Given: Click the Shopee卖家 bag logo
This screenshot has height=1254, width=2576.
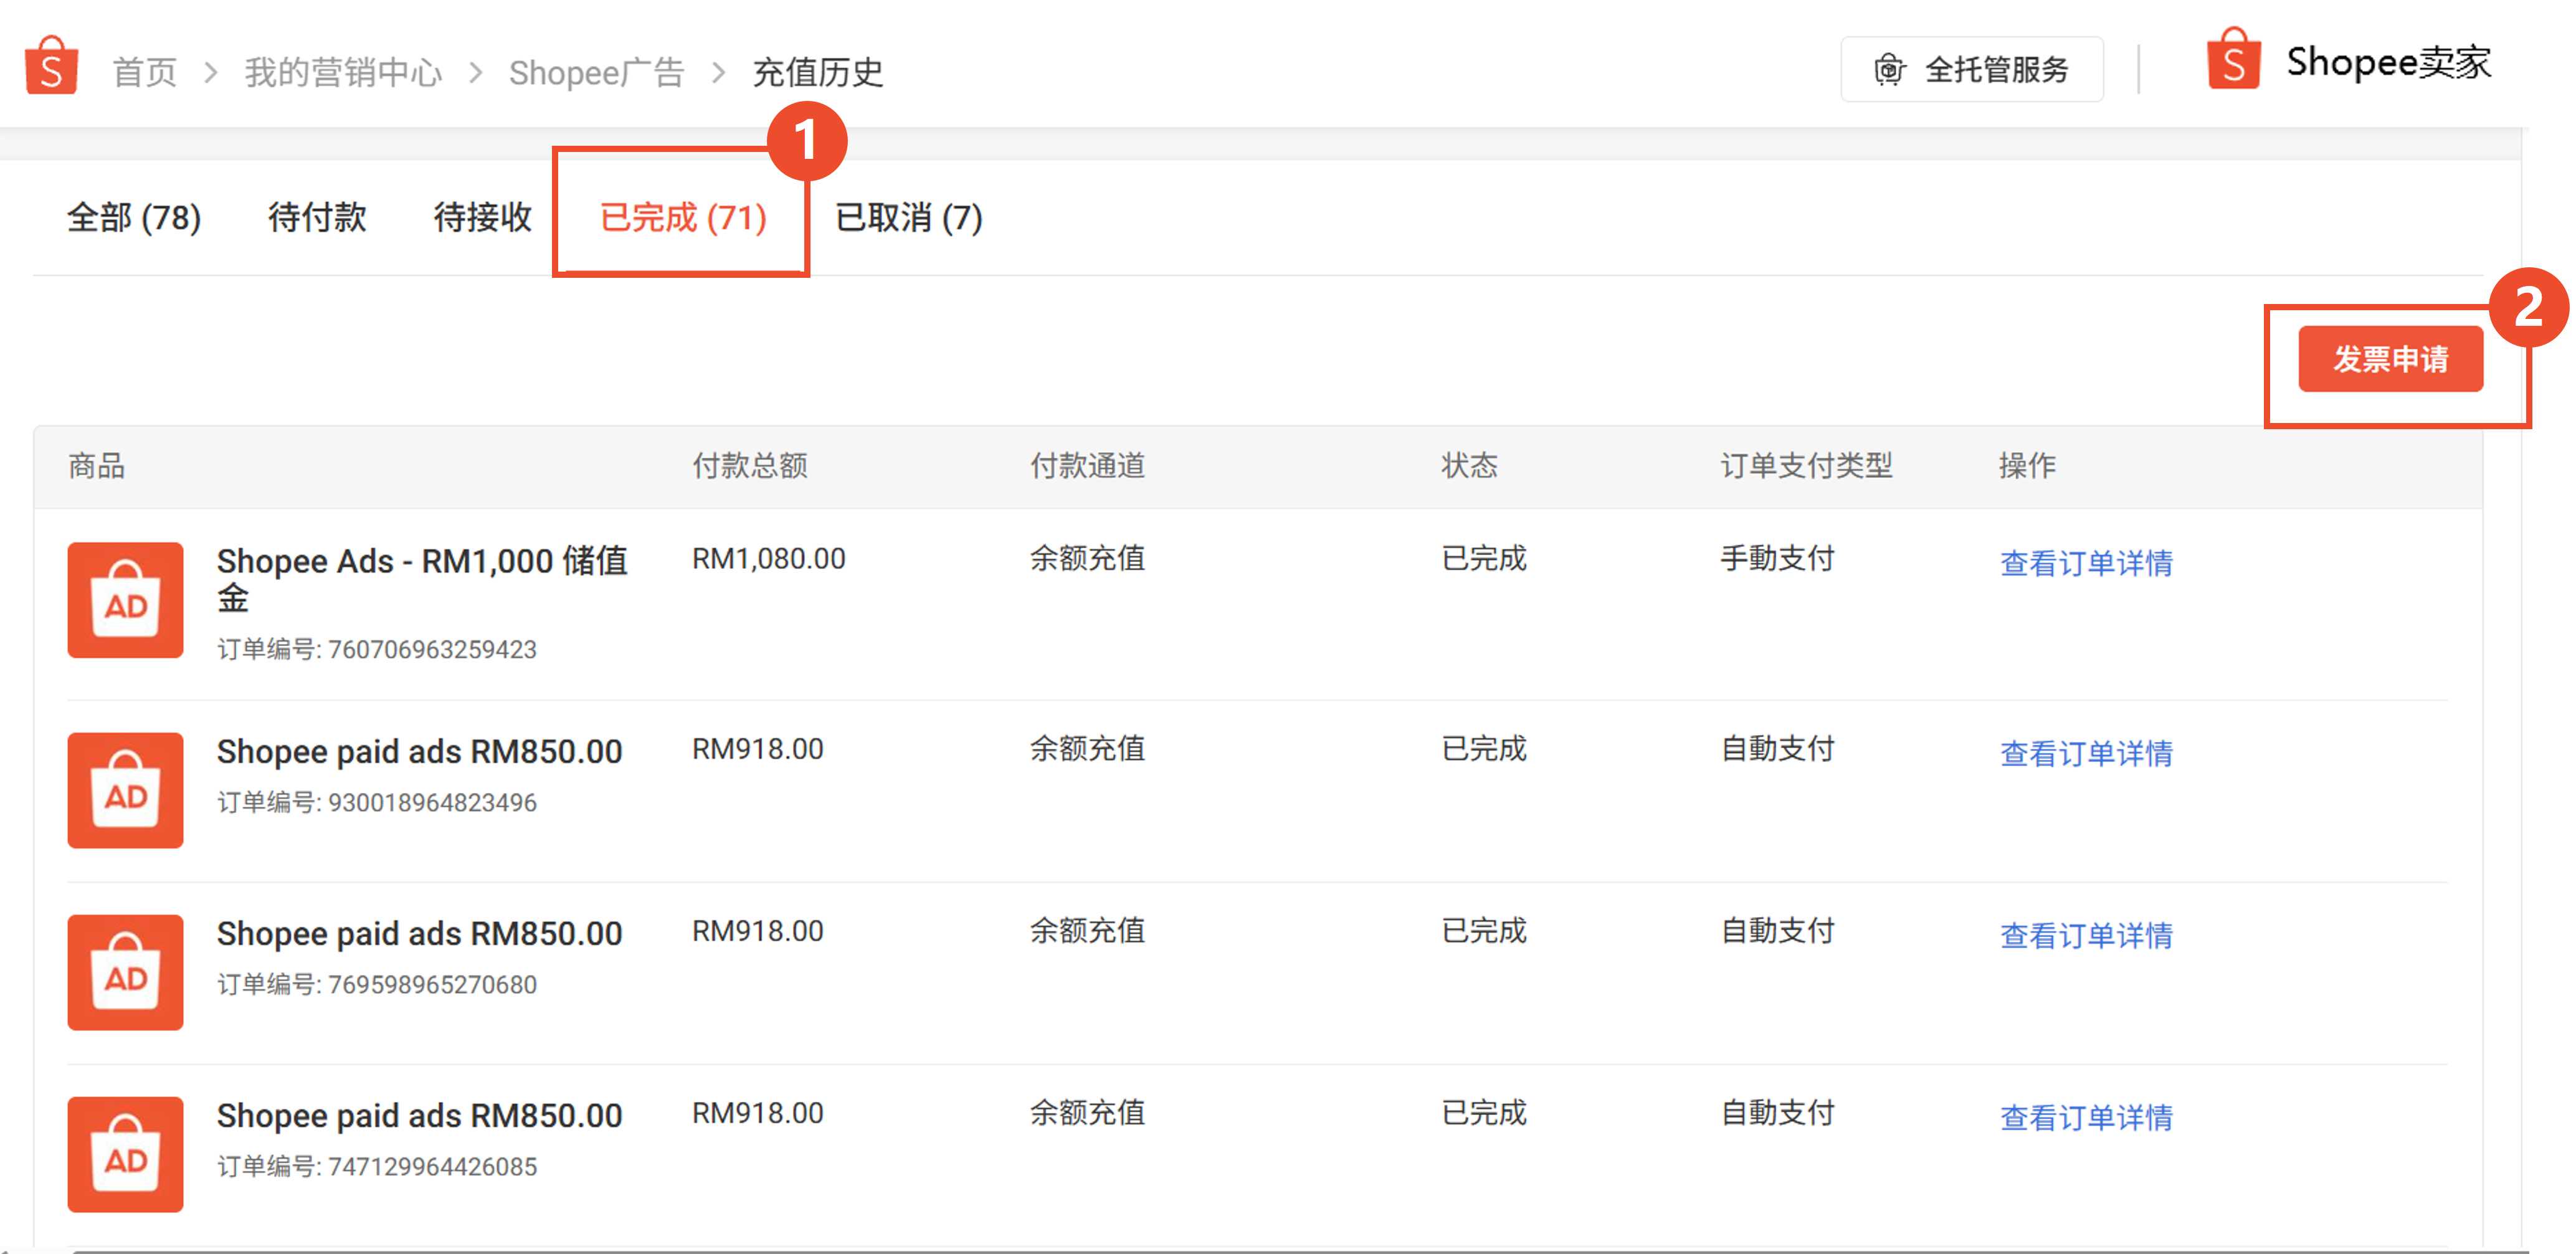Looking at the screenshot, I should point(2233,59).
